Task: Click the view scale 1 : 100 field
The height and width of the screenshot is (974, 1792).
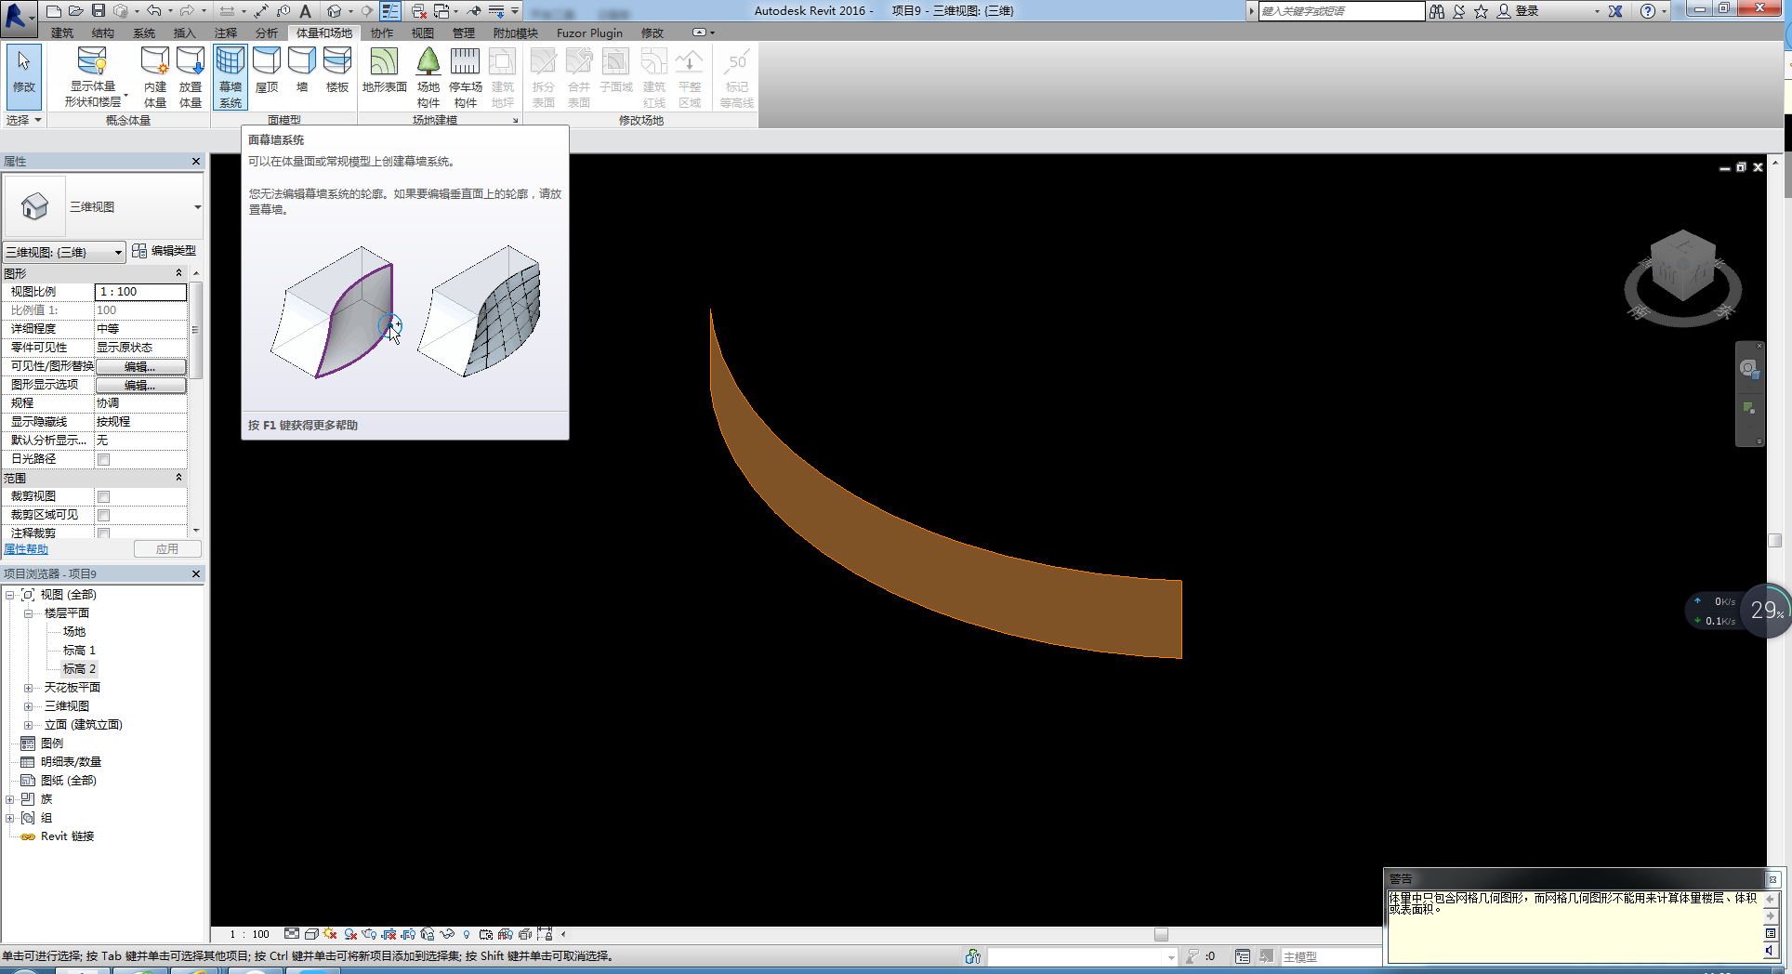Action: point(140,292)
